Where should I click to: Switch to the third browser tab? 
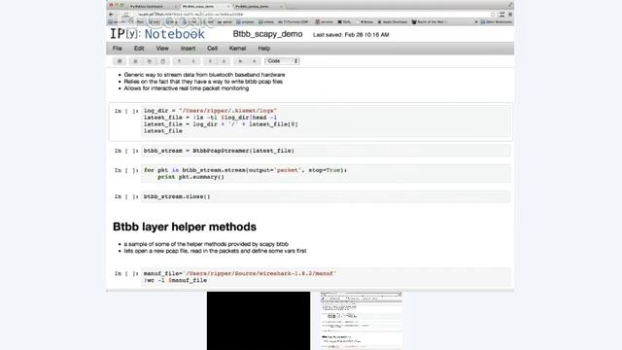click(258, 7)
